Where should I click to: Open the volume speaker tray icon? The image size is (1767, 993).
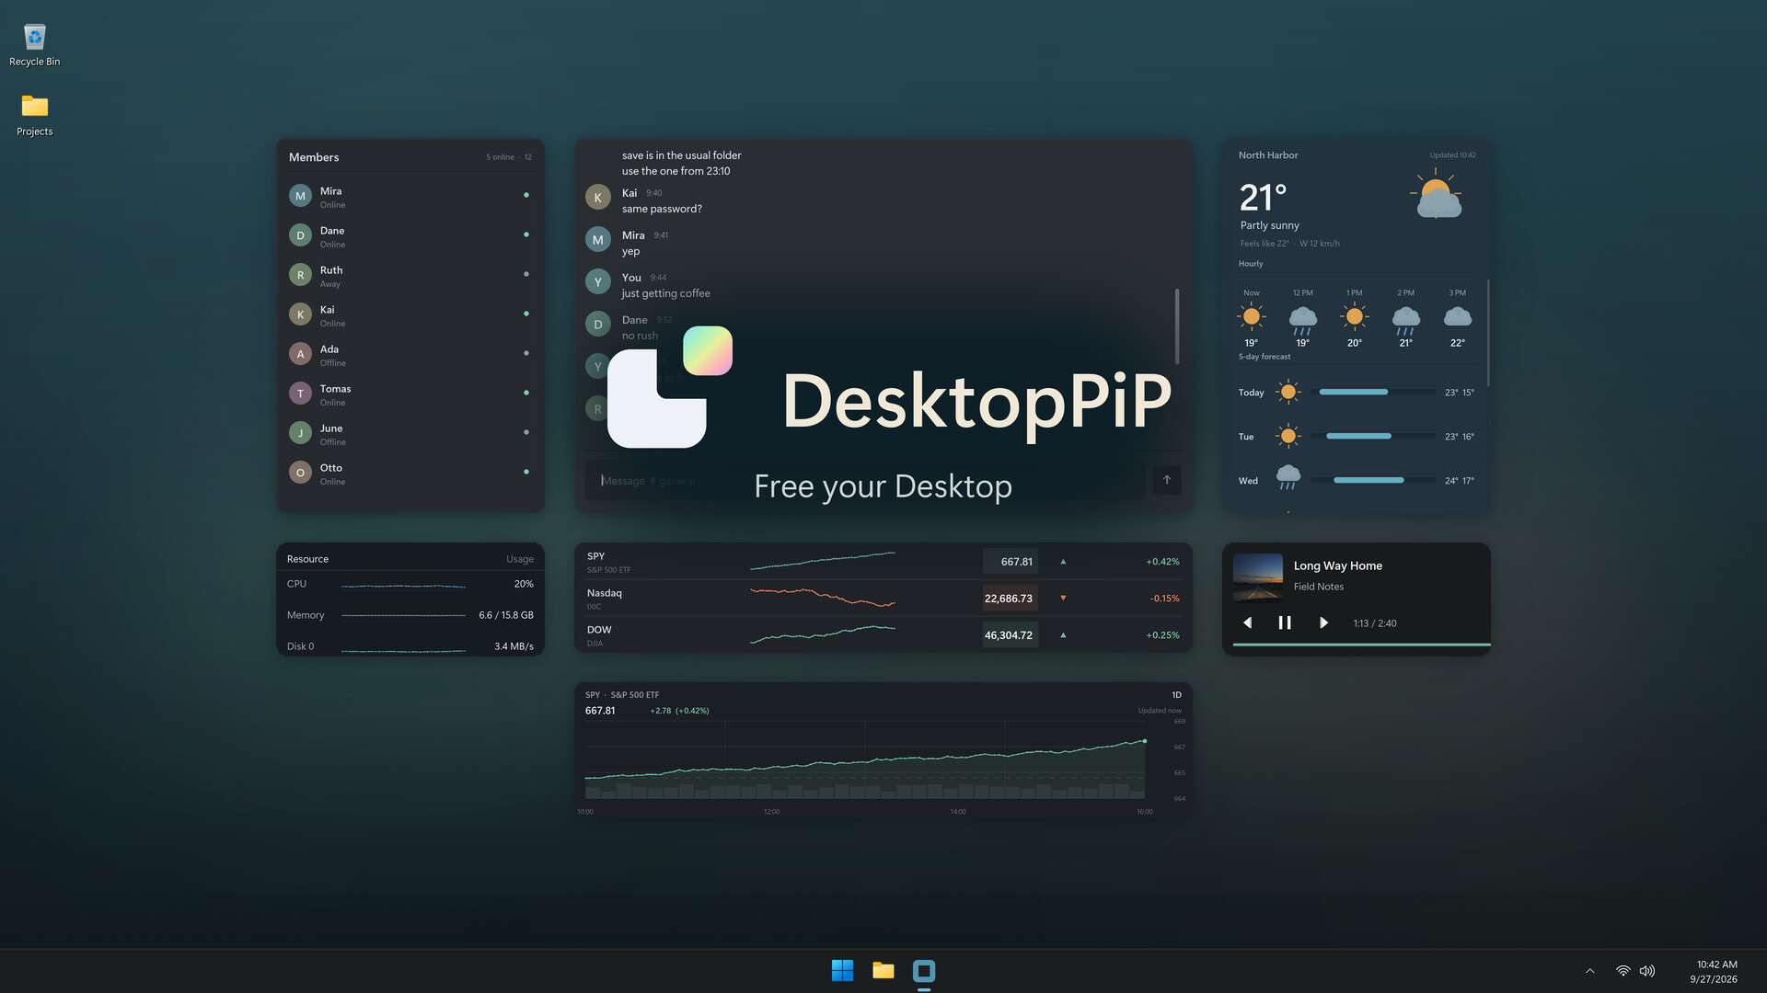[1647, 971]
